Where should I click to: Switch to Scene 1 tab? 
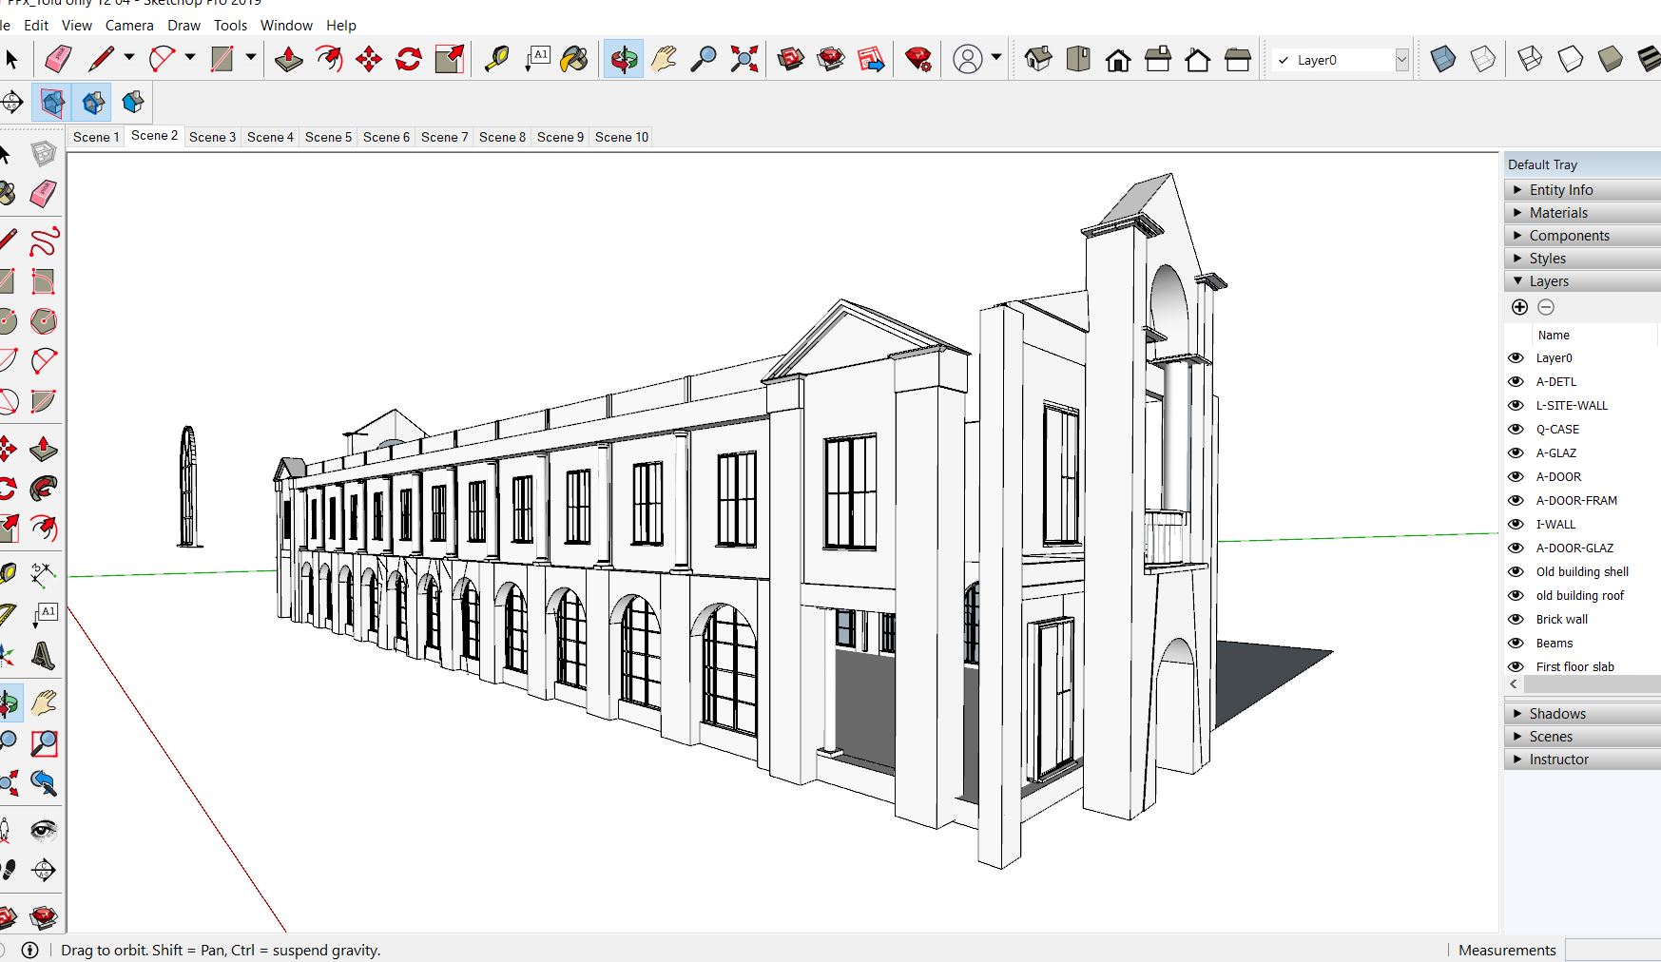96,137
